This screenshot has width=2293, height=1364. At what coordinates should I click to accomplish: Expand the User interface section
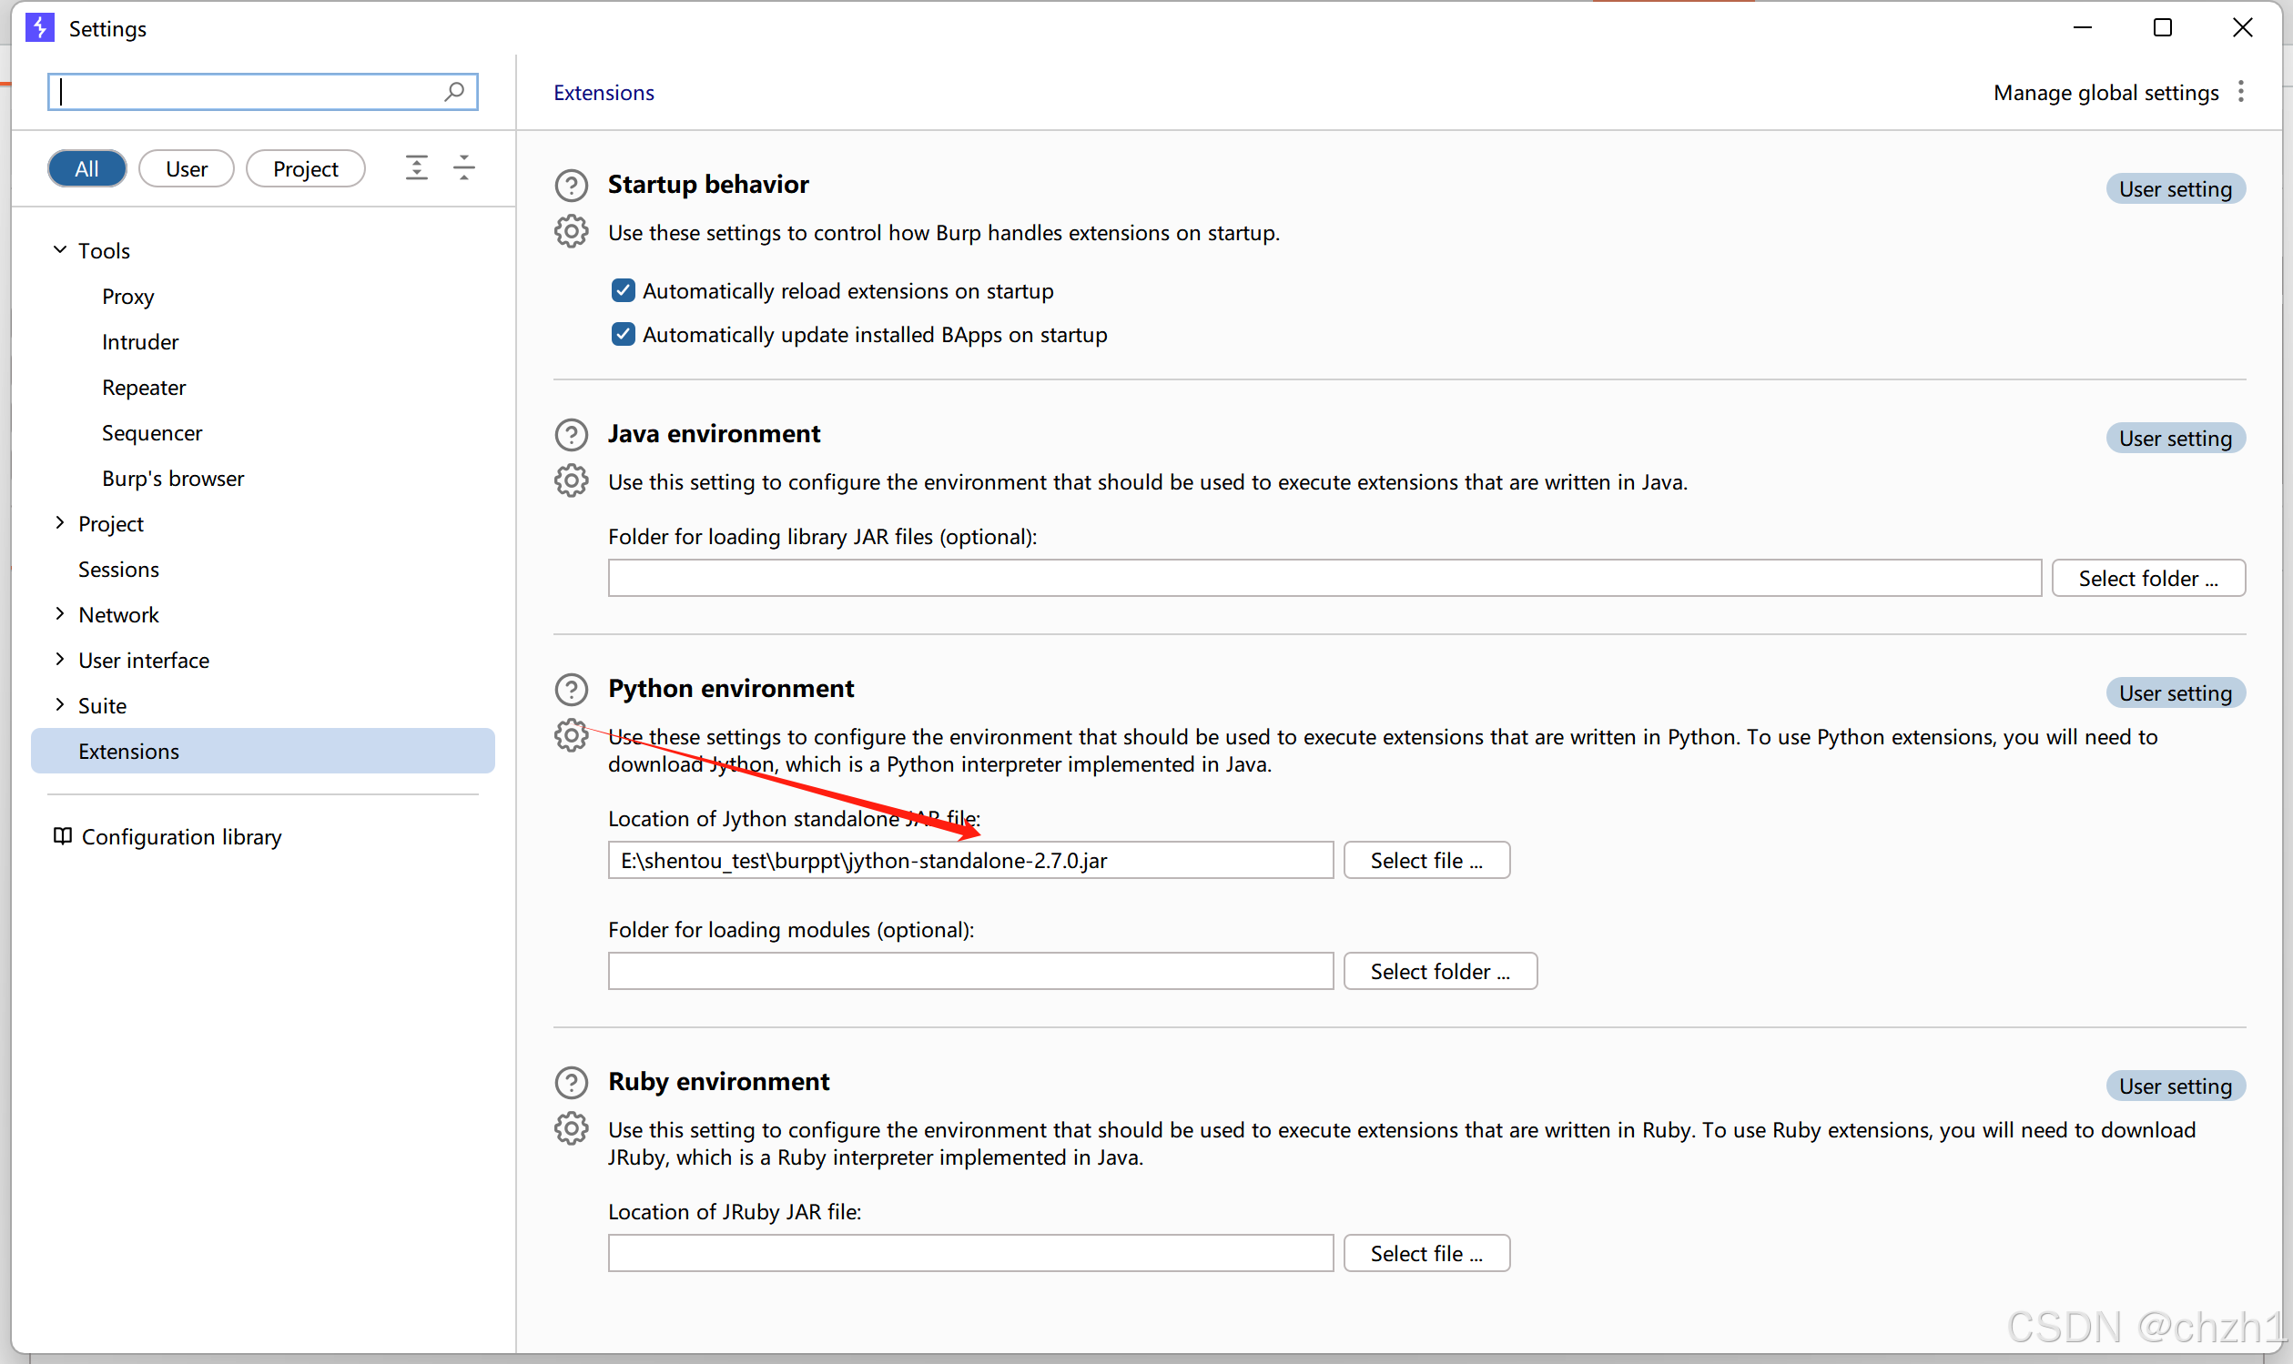pyautogui.click(x=60, y=659)
